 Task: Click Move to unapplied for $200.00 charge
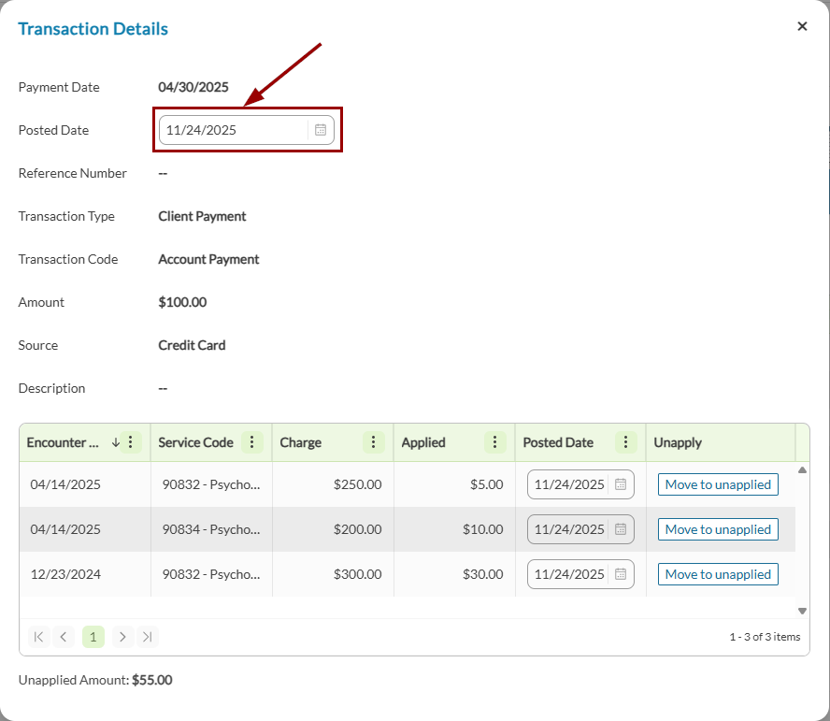718,529
